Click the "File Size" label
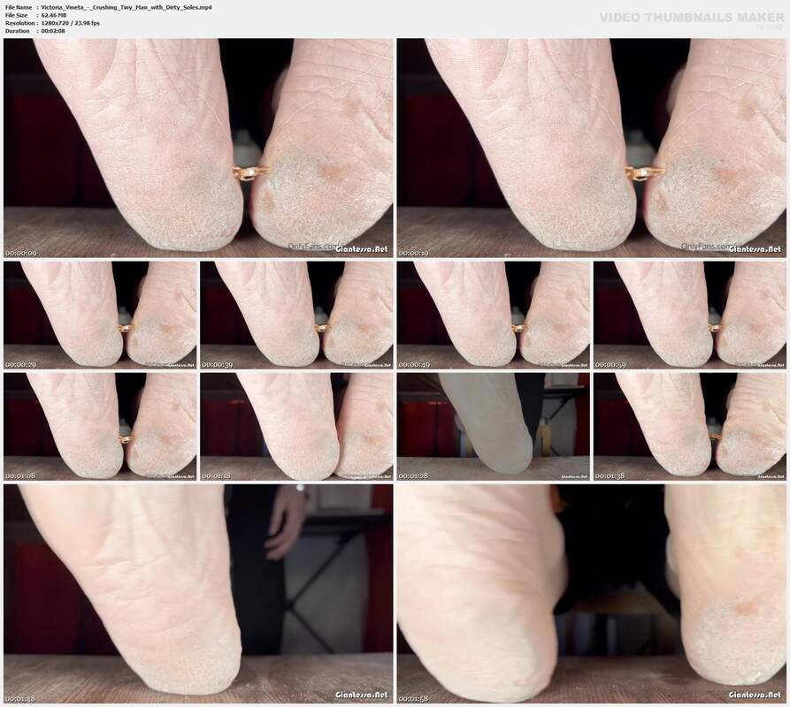The width and height of the screenshot is (790, 707). (x=16, y=16)
